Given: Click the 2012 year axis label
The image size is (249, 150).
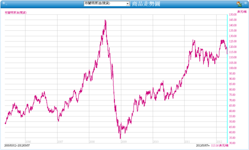Looking at the screenshot, I should point(219,142).
